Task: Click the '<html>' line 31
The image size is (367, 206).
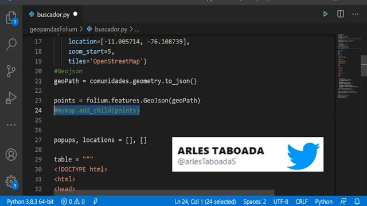Action: [65, 179]
